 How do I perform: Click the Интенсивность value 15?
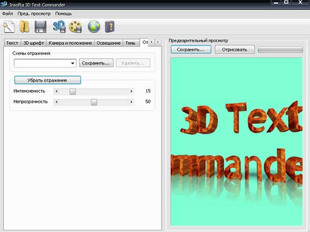148,91
